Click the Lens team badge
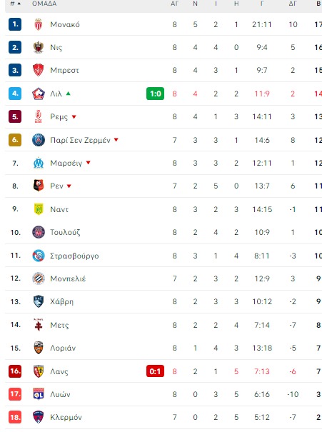Screen dimensions: 322x432 tap(39, 371)
